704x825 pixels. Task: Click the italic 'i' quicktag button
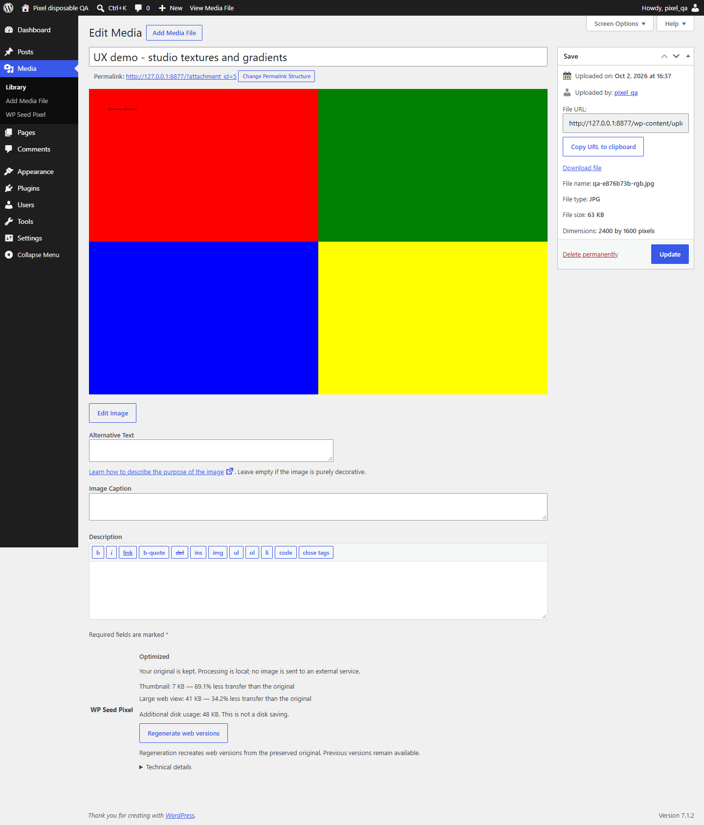tap(111, 552)
